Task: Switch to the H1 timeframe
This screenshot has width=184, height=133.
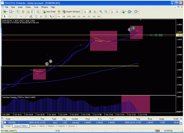Action: pos(79,16)
